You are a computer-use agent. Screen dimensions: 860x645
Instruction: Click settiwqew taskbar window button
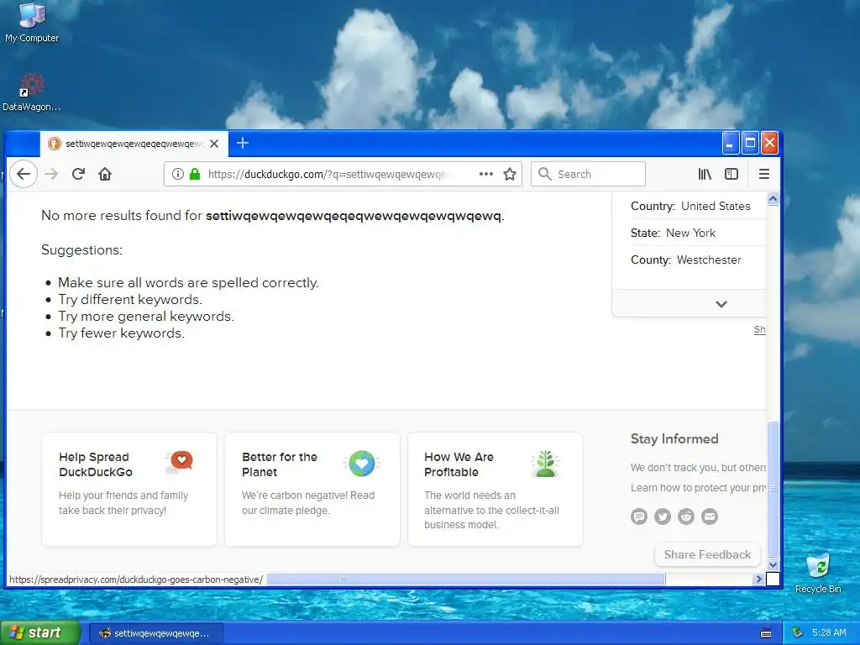[x=155, y=633]
